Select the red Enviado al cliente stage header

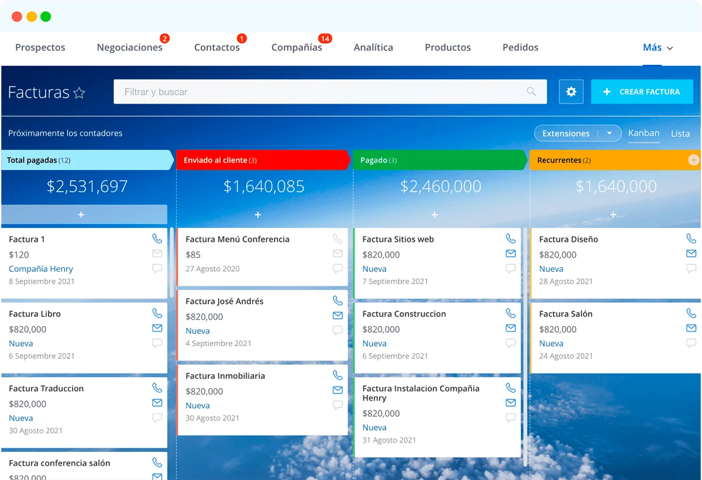pos(263,160)
